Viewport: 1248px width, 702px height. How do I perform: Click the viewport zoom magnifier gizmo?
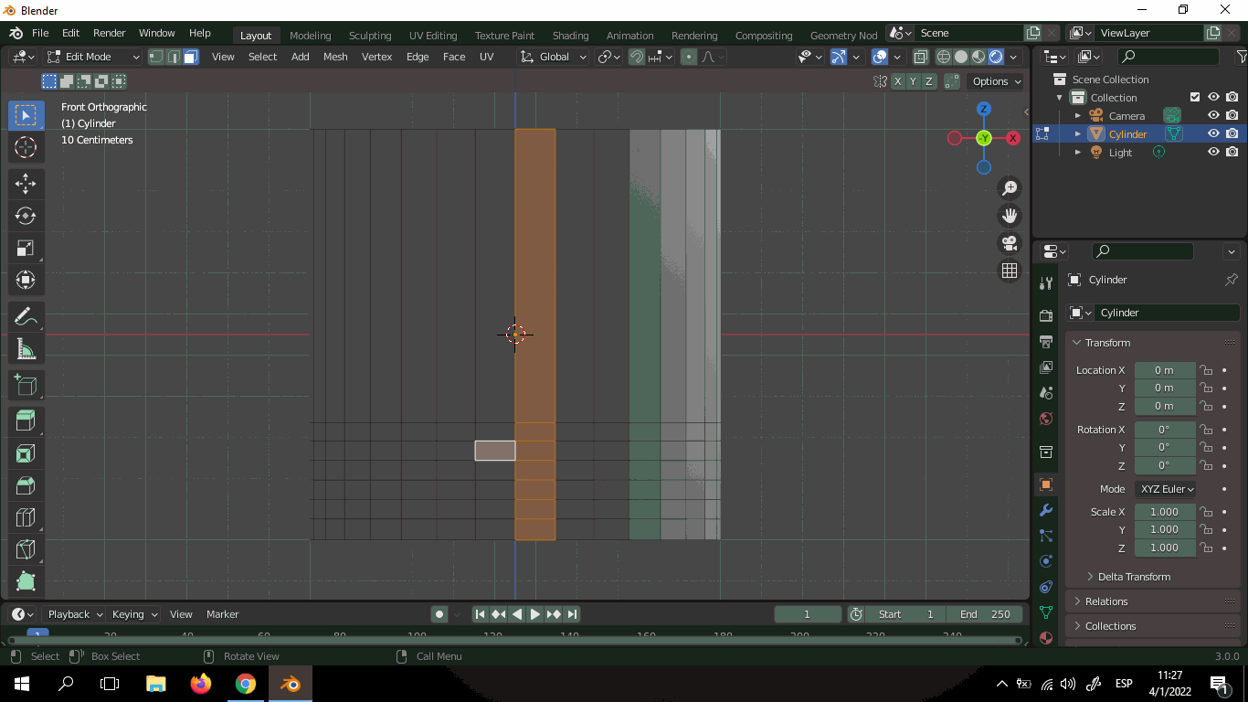1010,188
